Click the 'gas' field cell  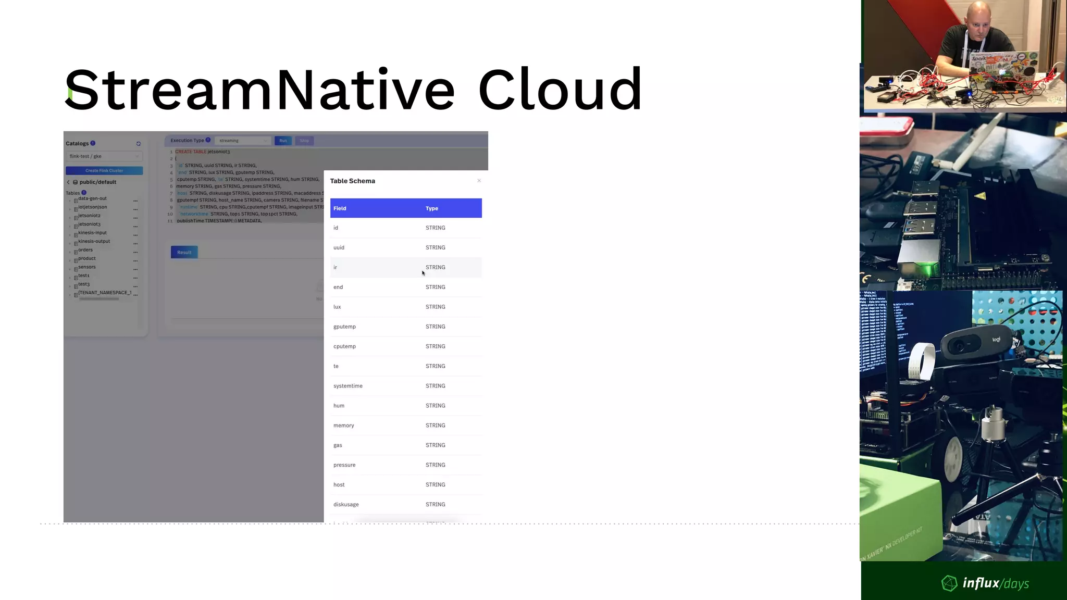[338, 445]
